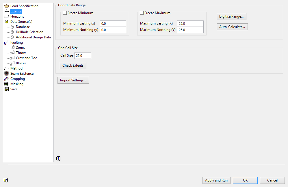This screenshot has height=187, width=288.
Task: Select Crest and Toe entry
Action: 27,58
